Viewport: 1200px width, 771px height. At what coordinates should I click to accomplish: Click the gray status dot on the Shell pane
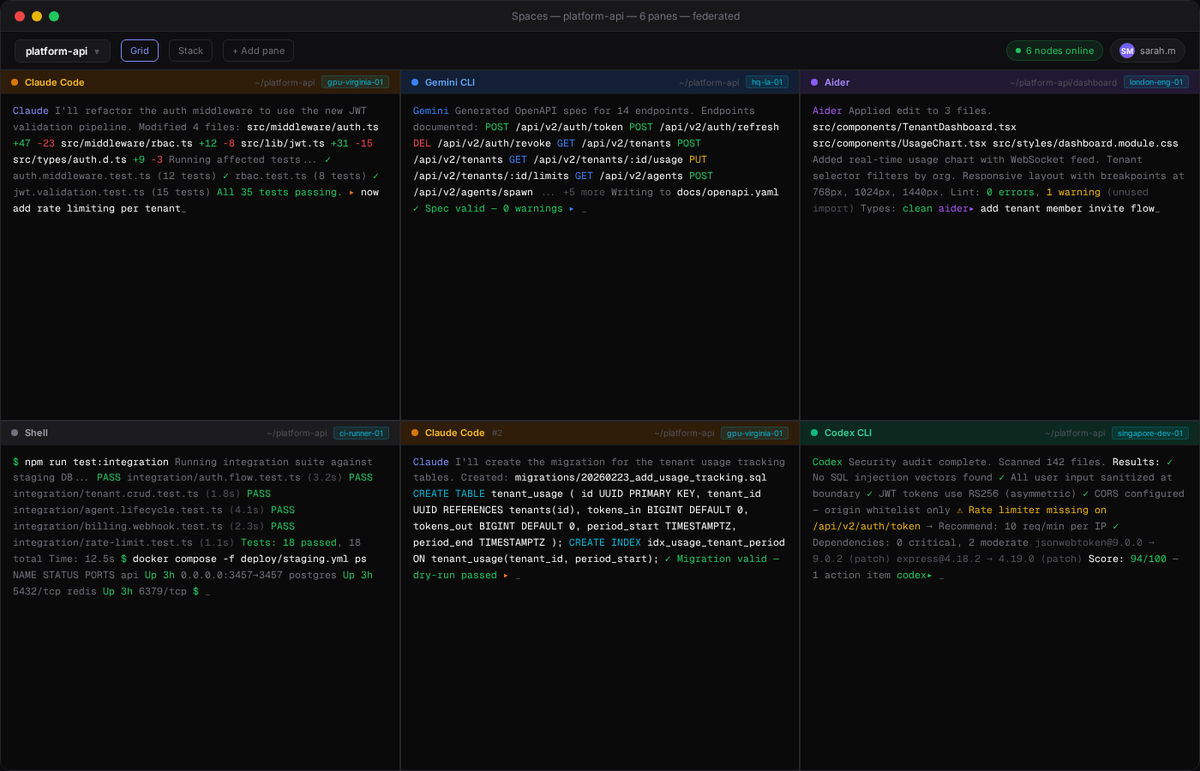click(15, 433)
